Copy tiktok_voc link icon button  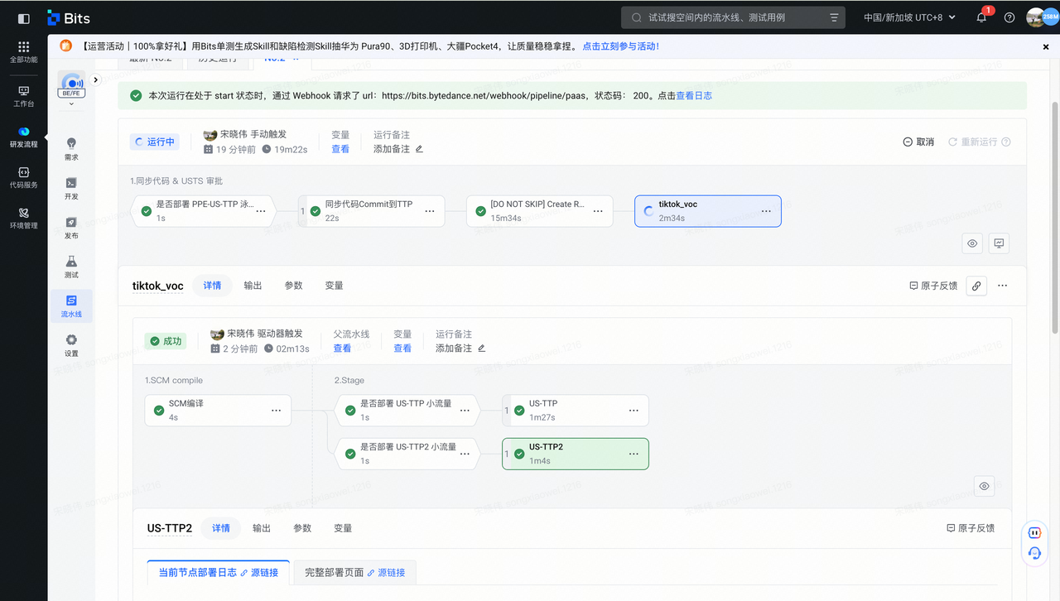point(976,286)
